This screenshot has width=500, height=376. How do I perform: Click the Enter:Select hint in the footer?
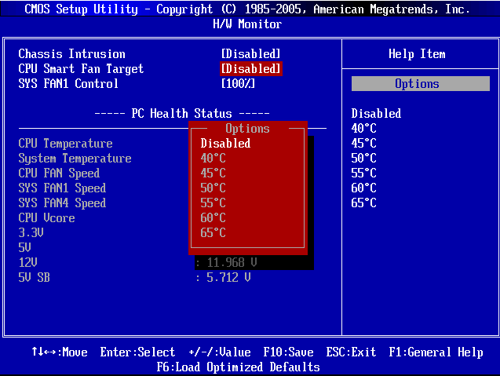point(137,352)
